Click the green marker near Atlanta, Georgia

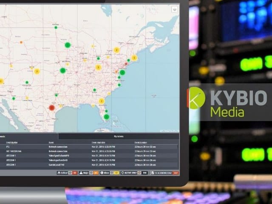pos(94,90)
